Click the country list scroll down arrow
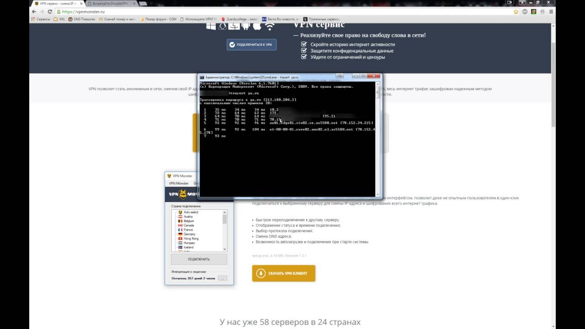This screenshot has width=585, height=329. 224,249
